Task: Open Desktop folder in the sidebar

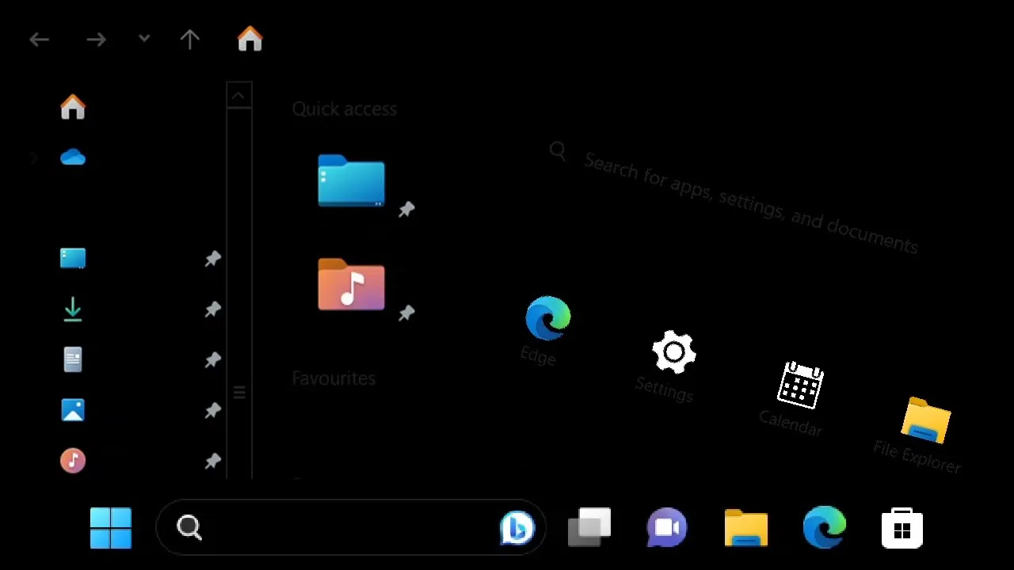Action: click(73, 258)
